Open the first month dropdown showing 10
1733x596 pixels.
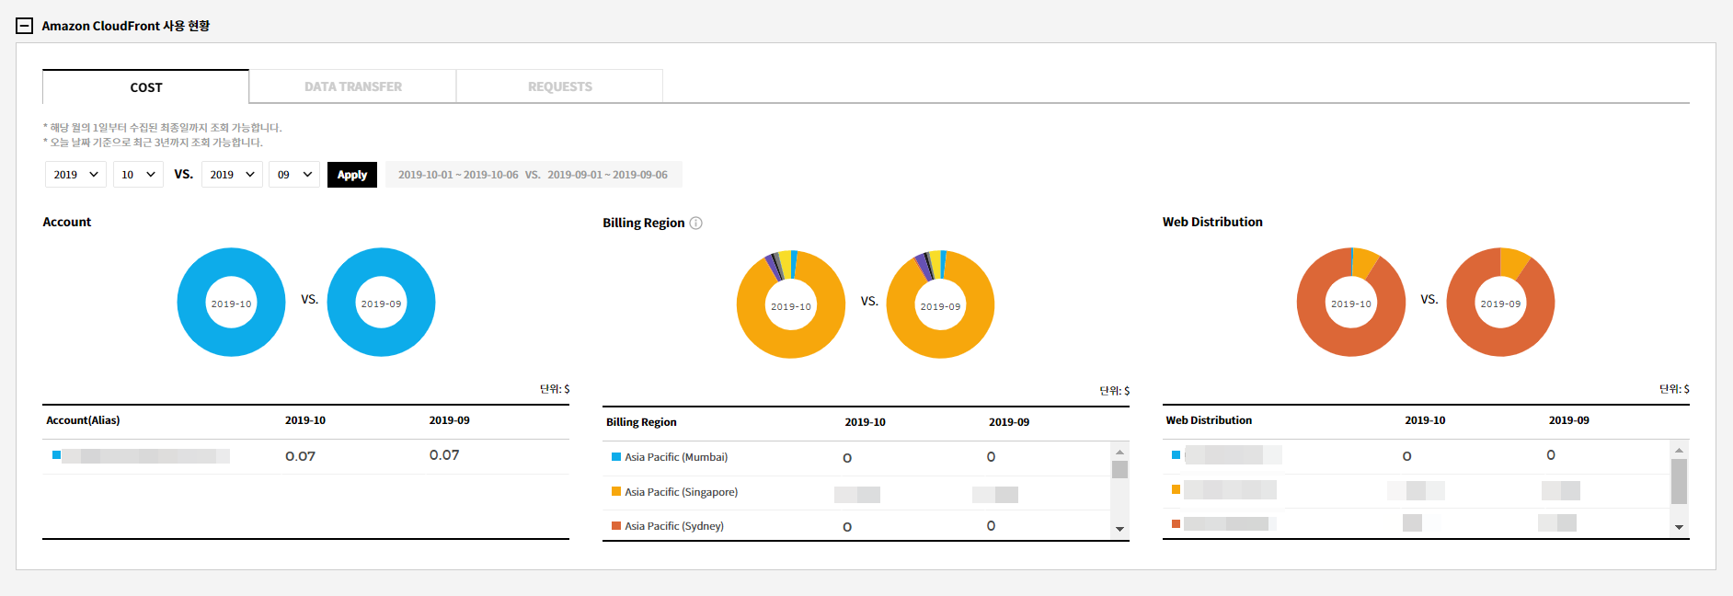click(138, 175)
